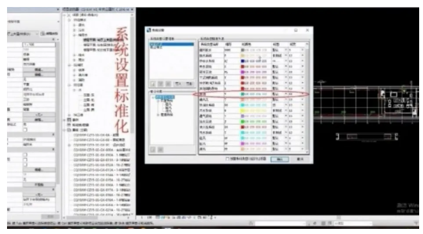
Task: Click the first icon button under the settings list
Action: (x=153, y=84)
